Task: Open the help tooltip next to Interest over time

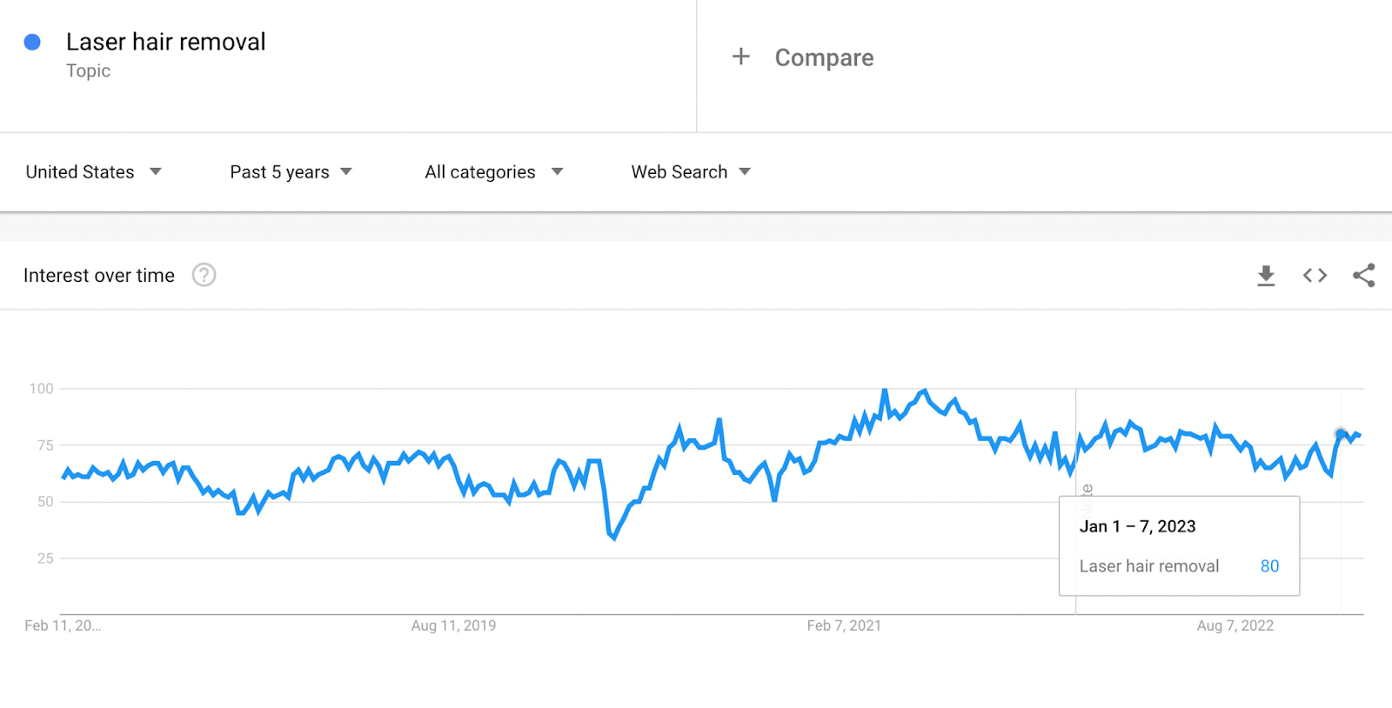Action: [203, 275]
